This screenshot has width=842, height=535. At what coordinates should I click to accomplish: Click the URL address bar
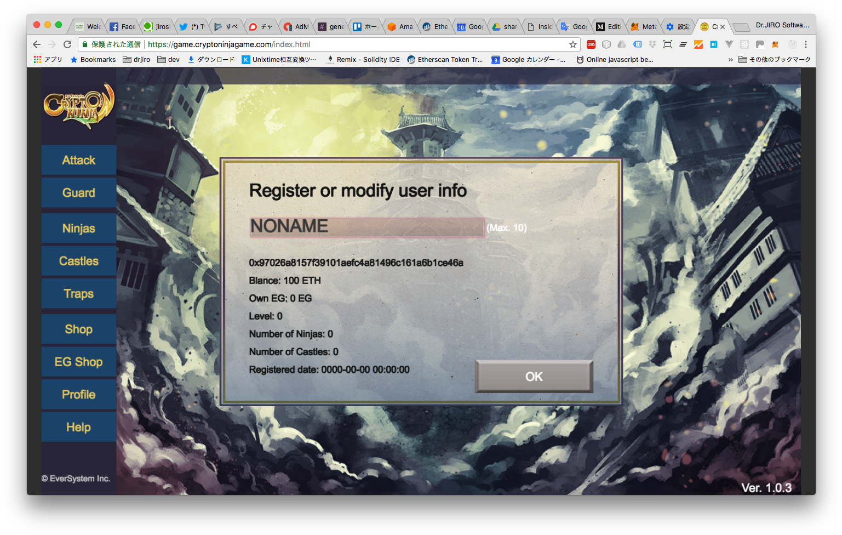click(356, 44)
